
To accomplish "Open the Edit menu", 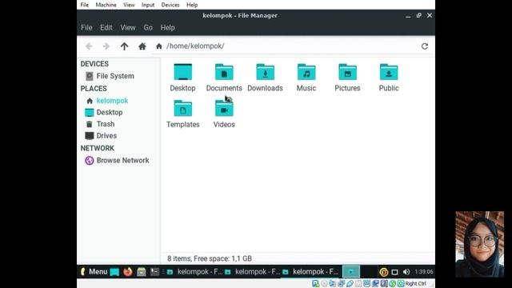I will 106,28.
